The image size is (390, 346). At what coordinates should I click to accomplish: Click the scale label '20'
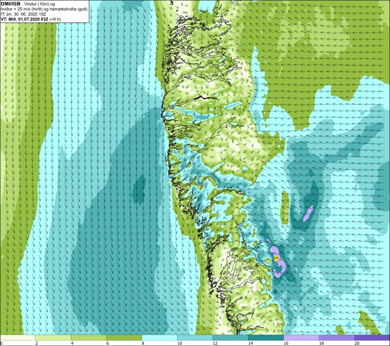pos(357,343)
